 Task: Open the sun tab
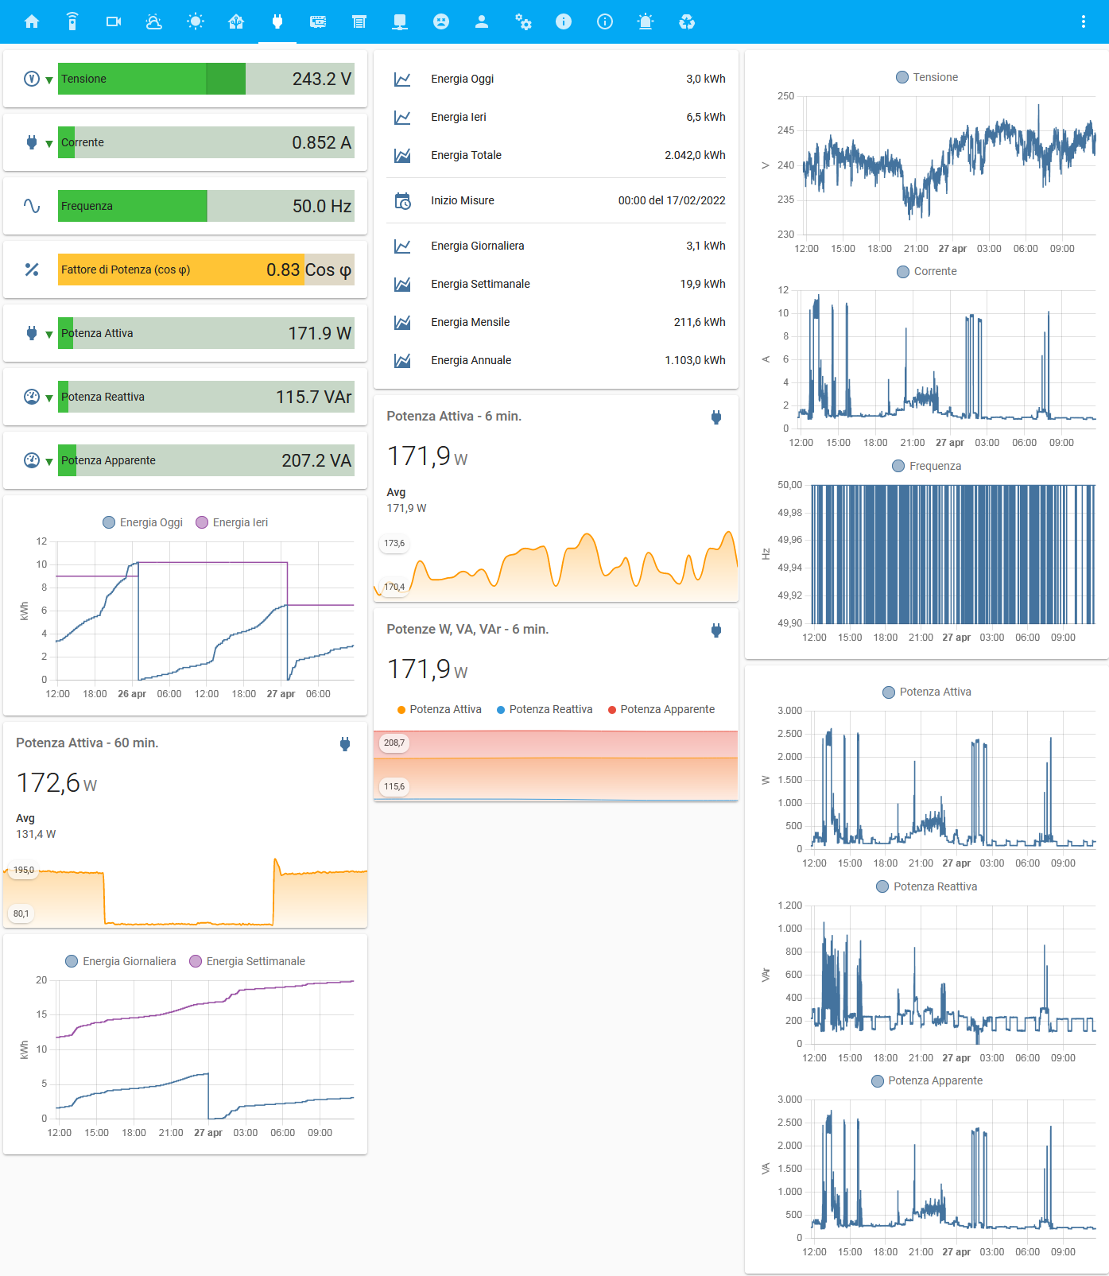tap(196, 21)
